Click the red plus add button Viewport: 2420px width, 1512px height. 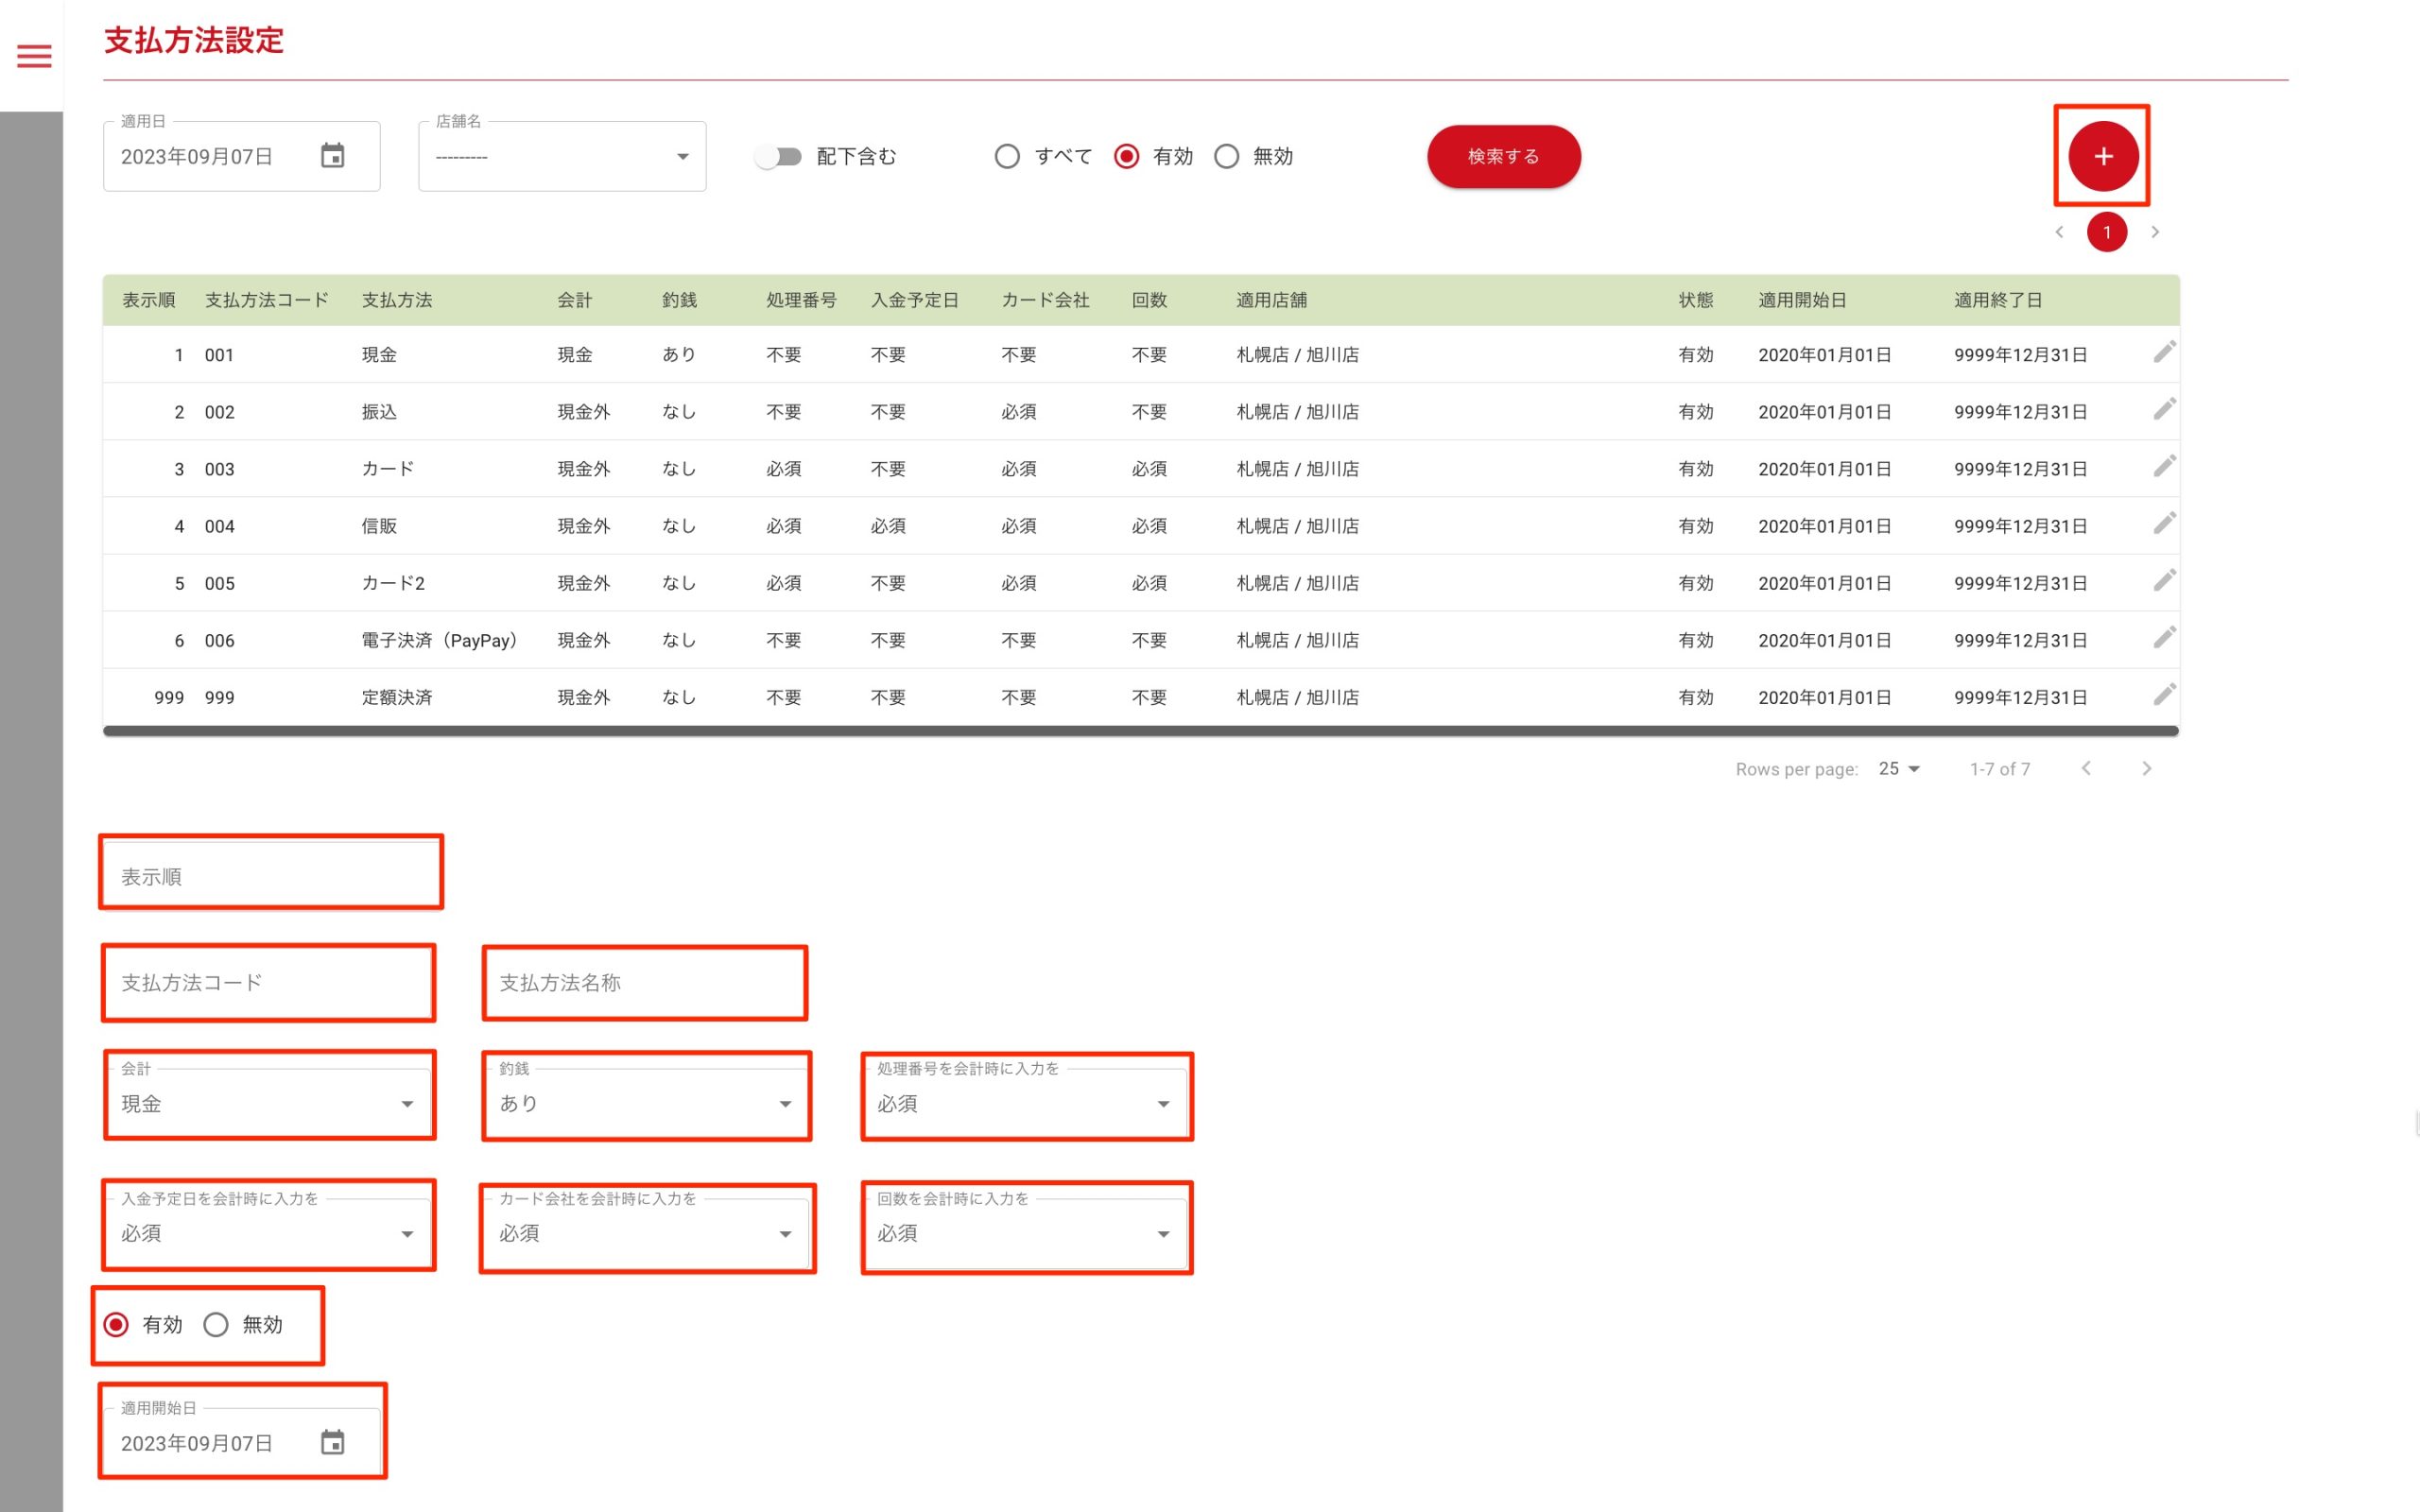(2102, 156)
